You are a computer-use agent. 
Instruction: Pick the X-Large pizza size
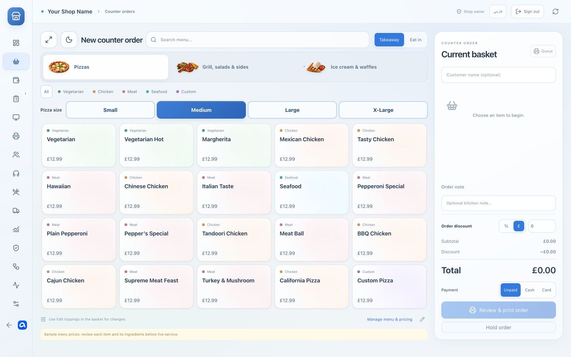383,110
